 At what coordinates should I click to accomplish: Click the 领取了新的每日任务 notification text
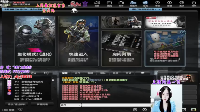point(144,9)
